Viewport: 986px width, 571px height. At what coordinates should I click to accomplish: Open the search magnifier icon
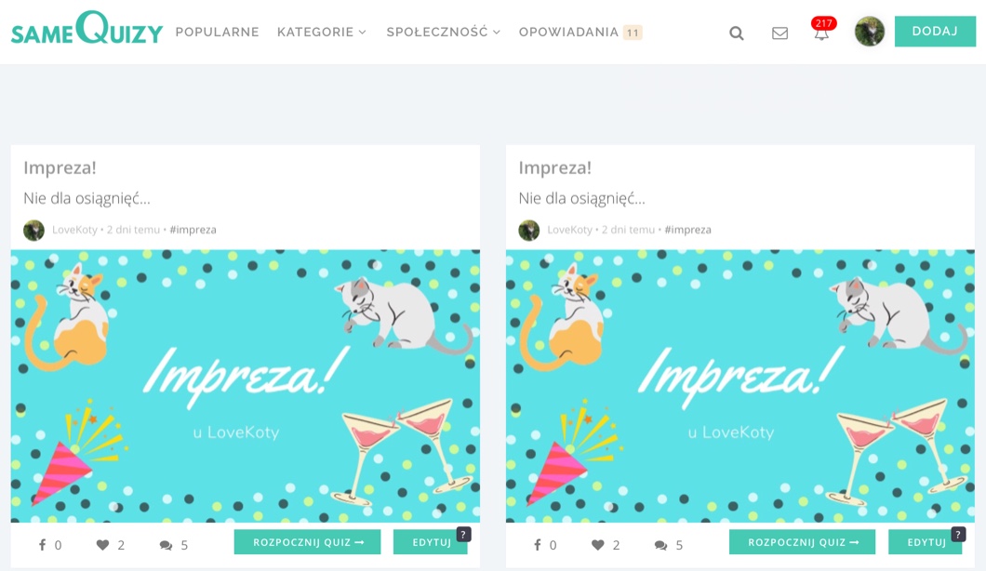point(737,33)
